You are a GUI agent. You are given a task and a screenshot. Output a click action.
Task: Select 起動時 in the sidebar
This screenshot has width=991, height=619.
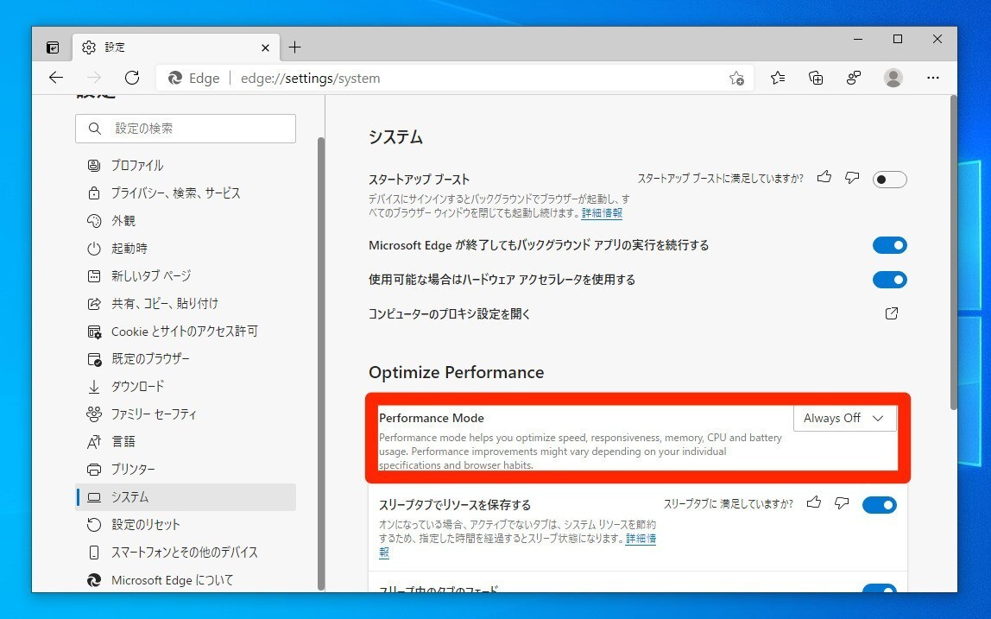[186, 249]
